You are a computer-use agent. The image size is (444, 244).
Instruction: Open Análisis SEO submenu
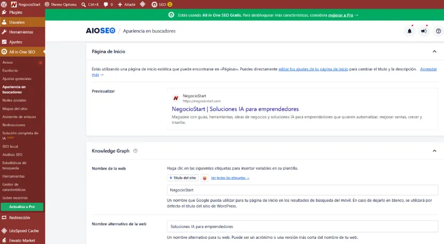pyautogui.click(x=12, y=155)
